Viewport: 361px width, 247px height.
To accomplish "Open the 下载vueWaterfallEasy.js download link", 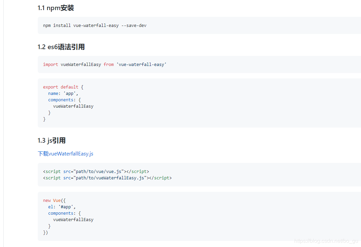I will point(65,154).
